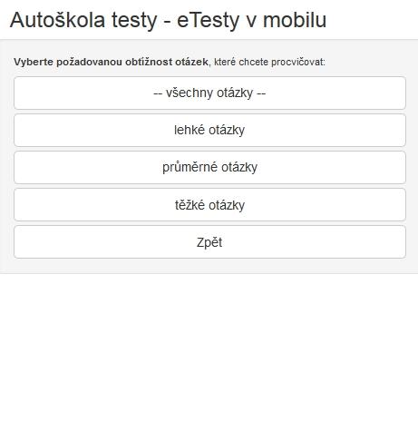
Task: Open the list entry reading "těžké otázky"
Action: 209,204
